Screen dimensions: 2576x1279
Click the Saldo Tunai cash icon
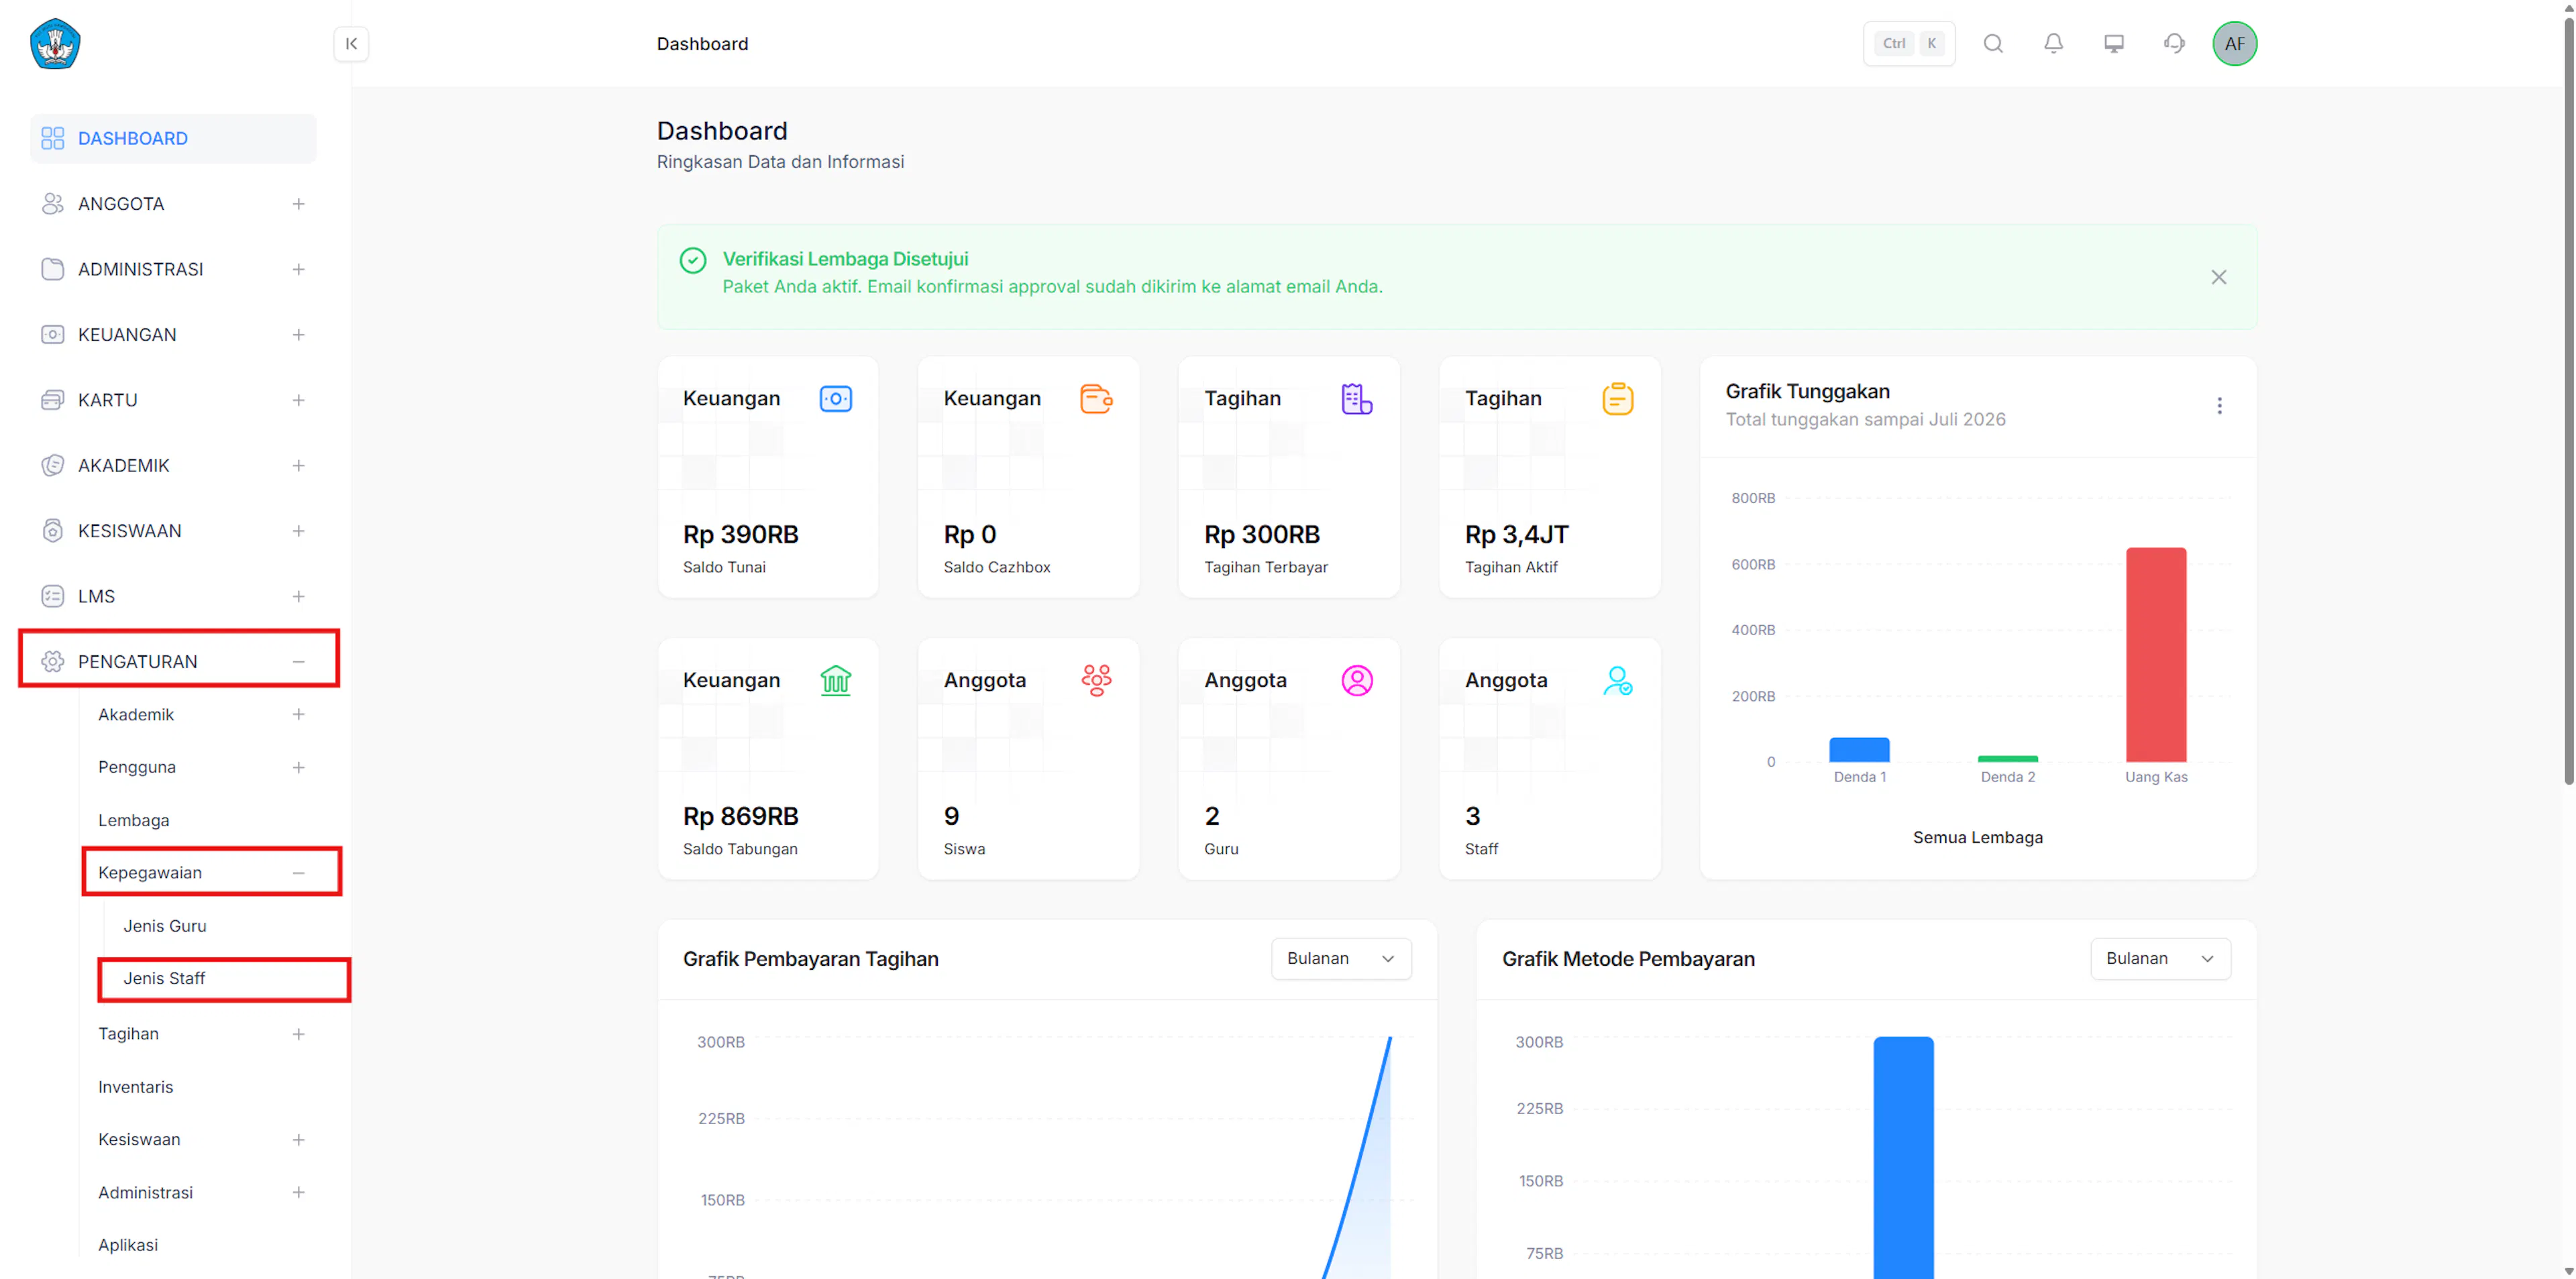click(x=836, y=399)
